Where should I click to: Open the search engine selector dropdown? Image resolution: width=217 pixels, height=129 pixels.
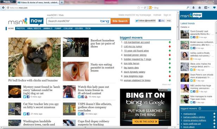(x=151, y=8)
